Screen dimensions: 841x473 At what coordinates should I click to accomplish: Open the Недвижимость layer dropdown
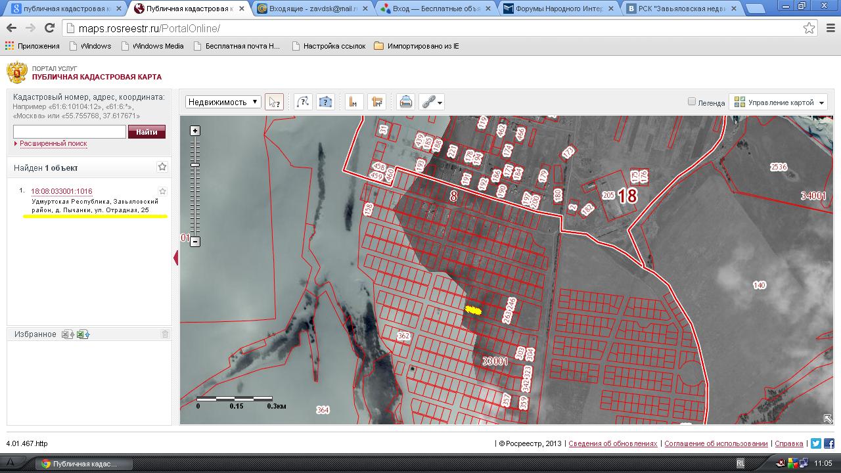click(x=223, y=102)
